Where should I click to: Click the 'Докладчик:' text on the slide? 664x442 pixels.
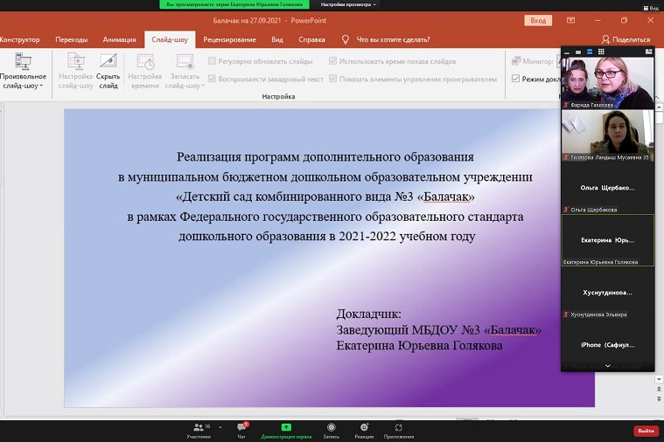click(369, 314)
